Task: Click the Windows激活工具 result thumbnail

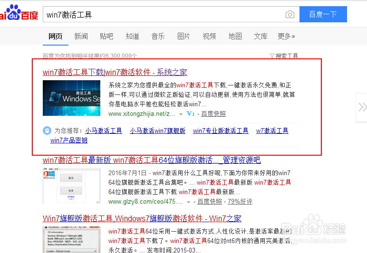Action: click(71, 98)
